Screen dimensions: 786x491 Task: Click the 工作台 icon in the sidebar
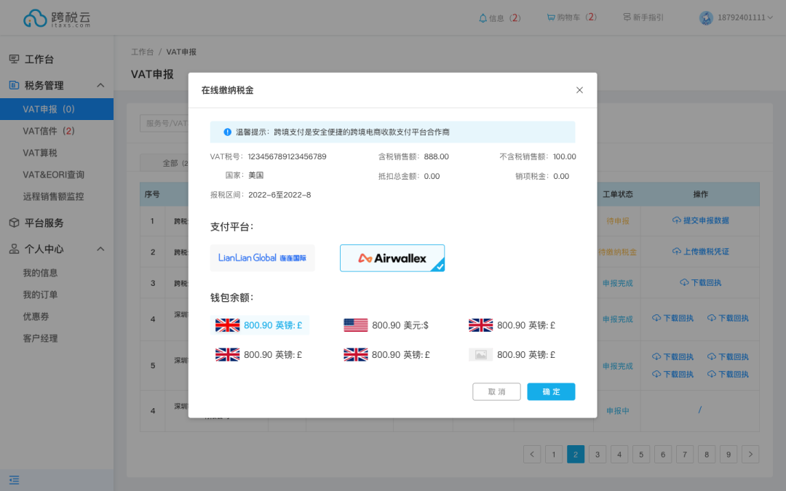[13, 59]
